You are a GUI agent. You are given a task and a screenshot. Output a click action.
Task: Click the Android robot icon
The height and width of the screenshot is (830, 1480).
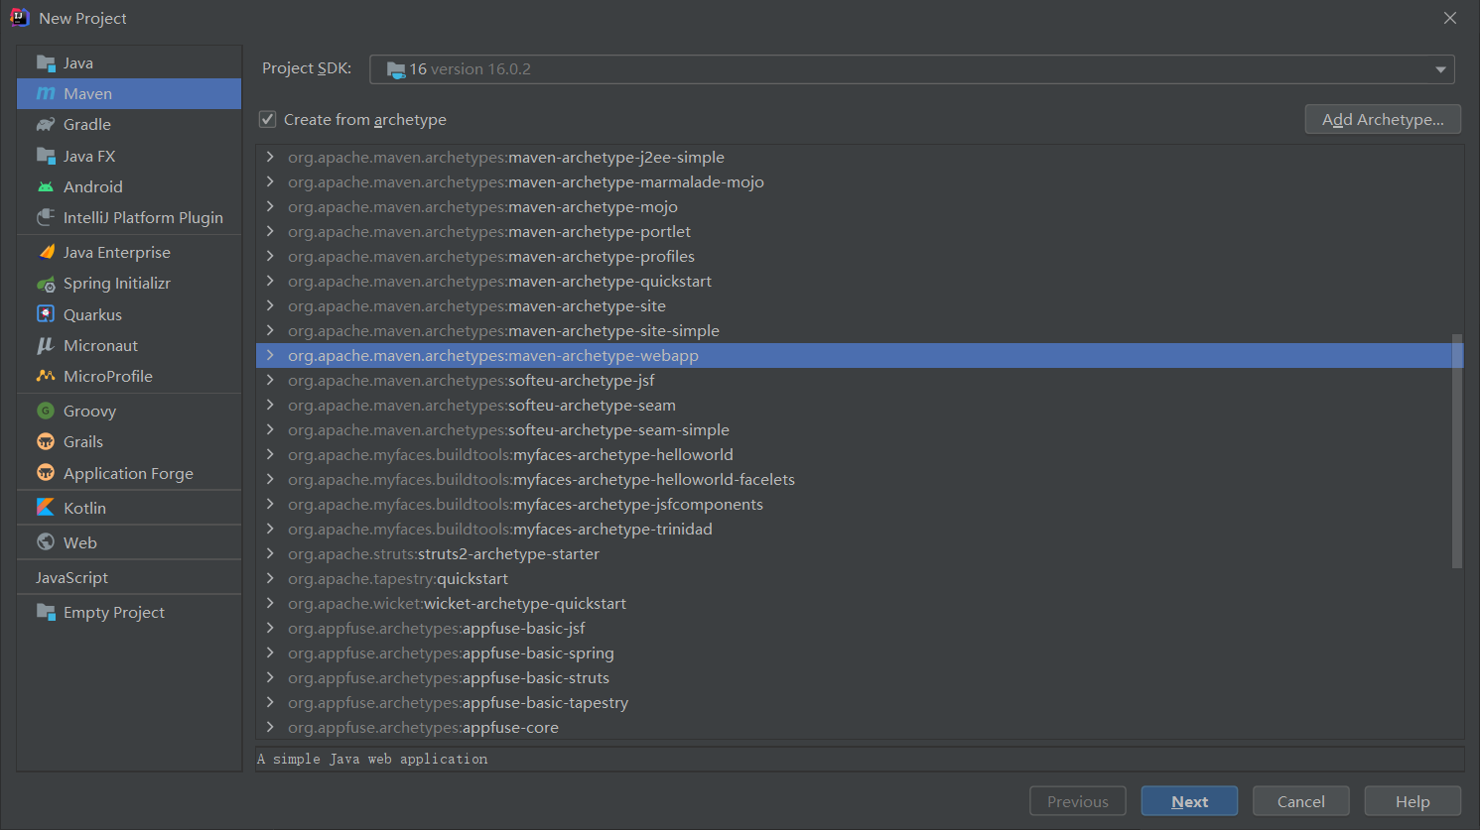click(x=46, y=186)
